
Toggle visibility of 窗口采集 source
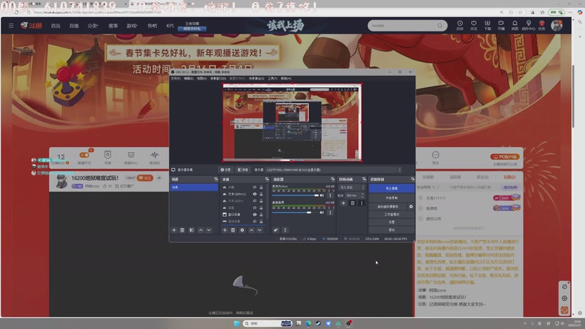click(254, 214)
